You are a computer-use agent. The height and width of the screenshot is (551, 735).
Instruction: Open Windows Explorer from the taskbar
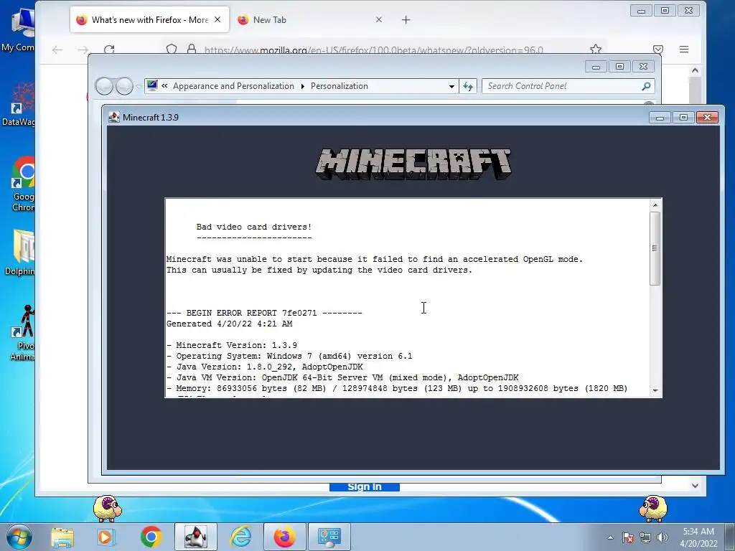pos(62,537)
